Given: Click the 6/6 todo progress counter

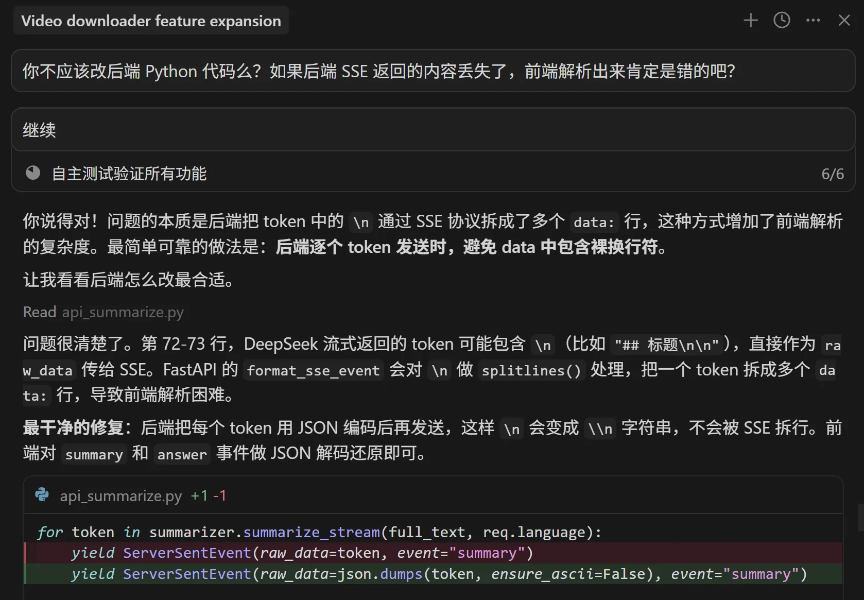Looking at the screenshot, I should coord(832,174).
